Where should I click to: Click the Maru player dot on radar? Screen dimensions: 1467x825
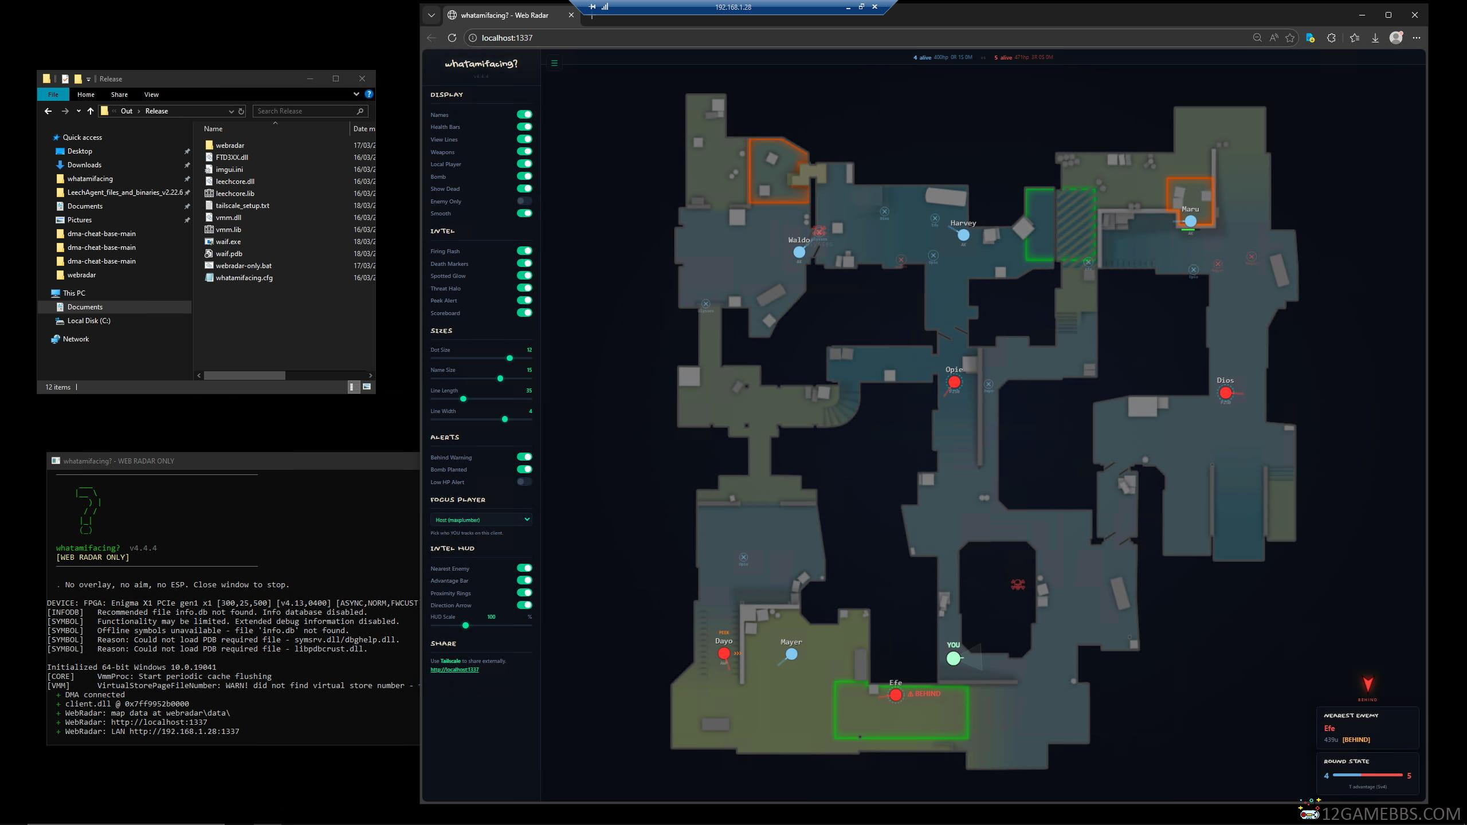[x=1190, y=221]
